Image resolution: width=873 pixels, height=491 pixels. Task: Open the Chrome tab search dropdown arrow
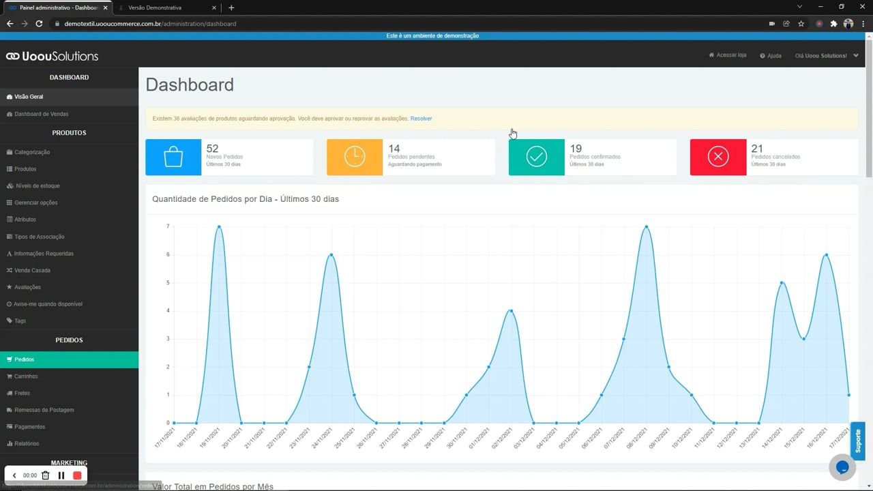[x=799, y=7]
